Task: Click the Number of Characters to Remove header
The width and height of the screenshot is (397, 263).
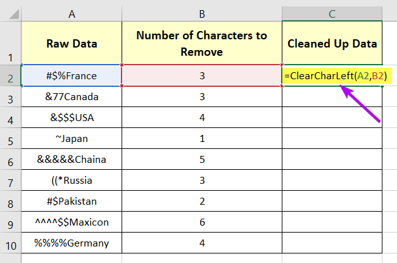Action: 202,43
